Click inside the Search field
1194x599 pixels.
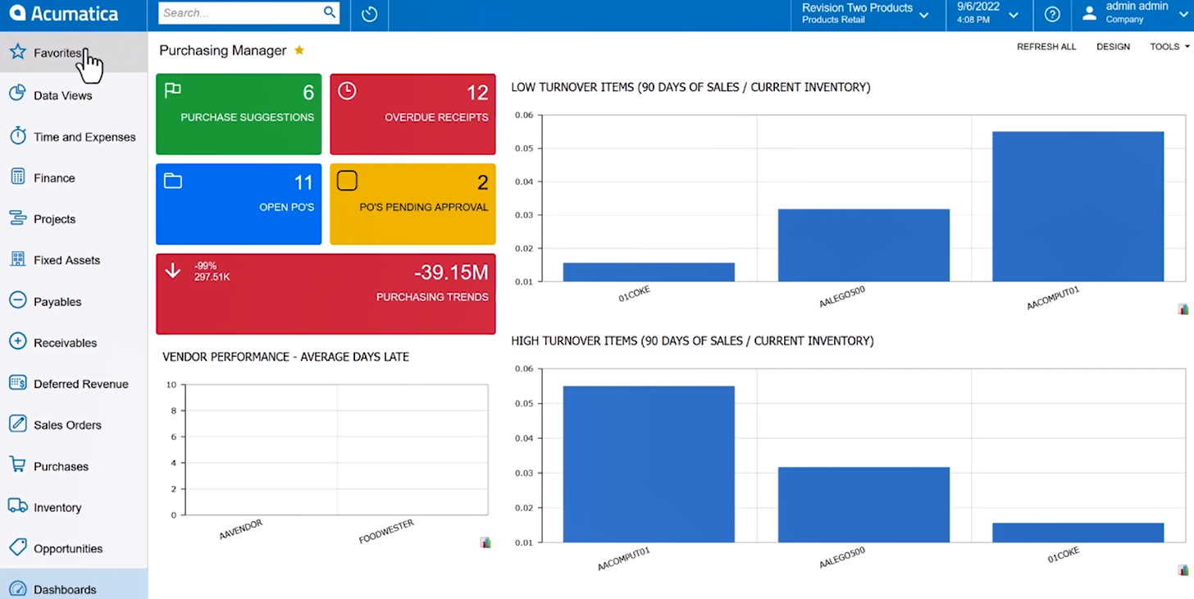pyautogui.click(x=238, y=12)
